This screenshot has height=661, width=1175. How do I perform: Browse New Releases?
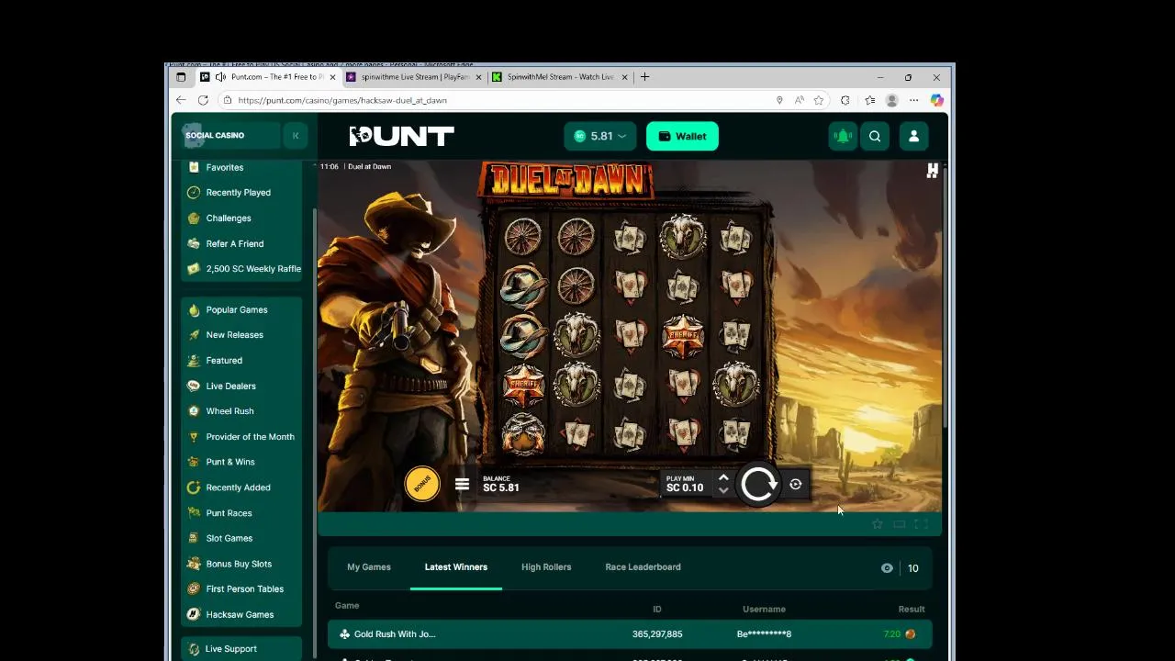(234, 335)
